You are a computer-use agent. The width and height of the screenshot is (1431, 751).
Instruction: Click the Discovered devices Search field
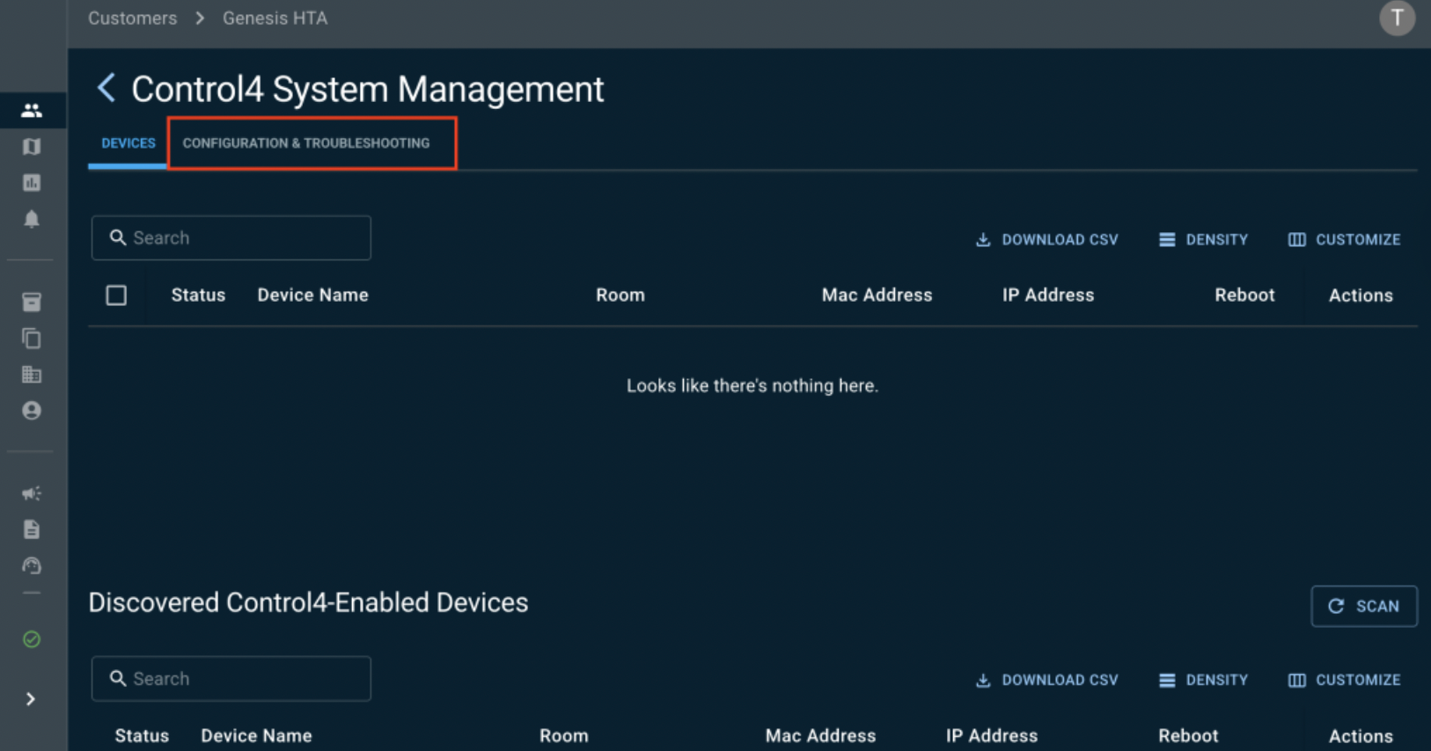(x=231, y=679)
